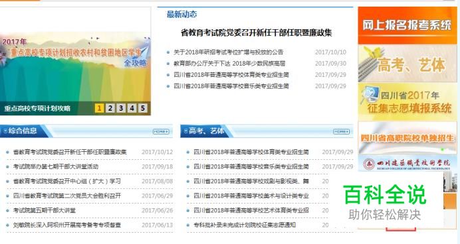Switch carousel to slide 5
This screenshot has width=460, height=244.
142,108
